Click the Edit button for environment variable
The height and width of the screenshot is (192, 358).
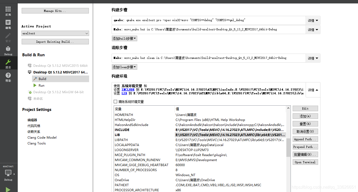click(x=305, y=109)
